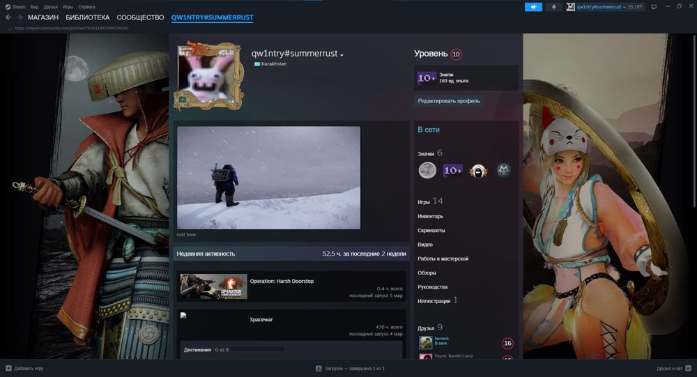The height and width of the screenshot is (377, 697).
Task: Click the profile URL address bar
Action: click(71, 28)
